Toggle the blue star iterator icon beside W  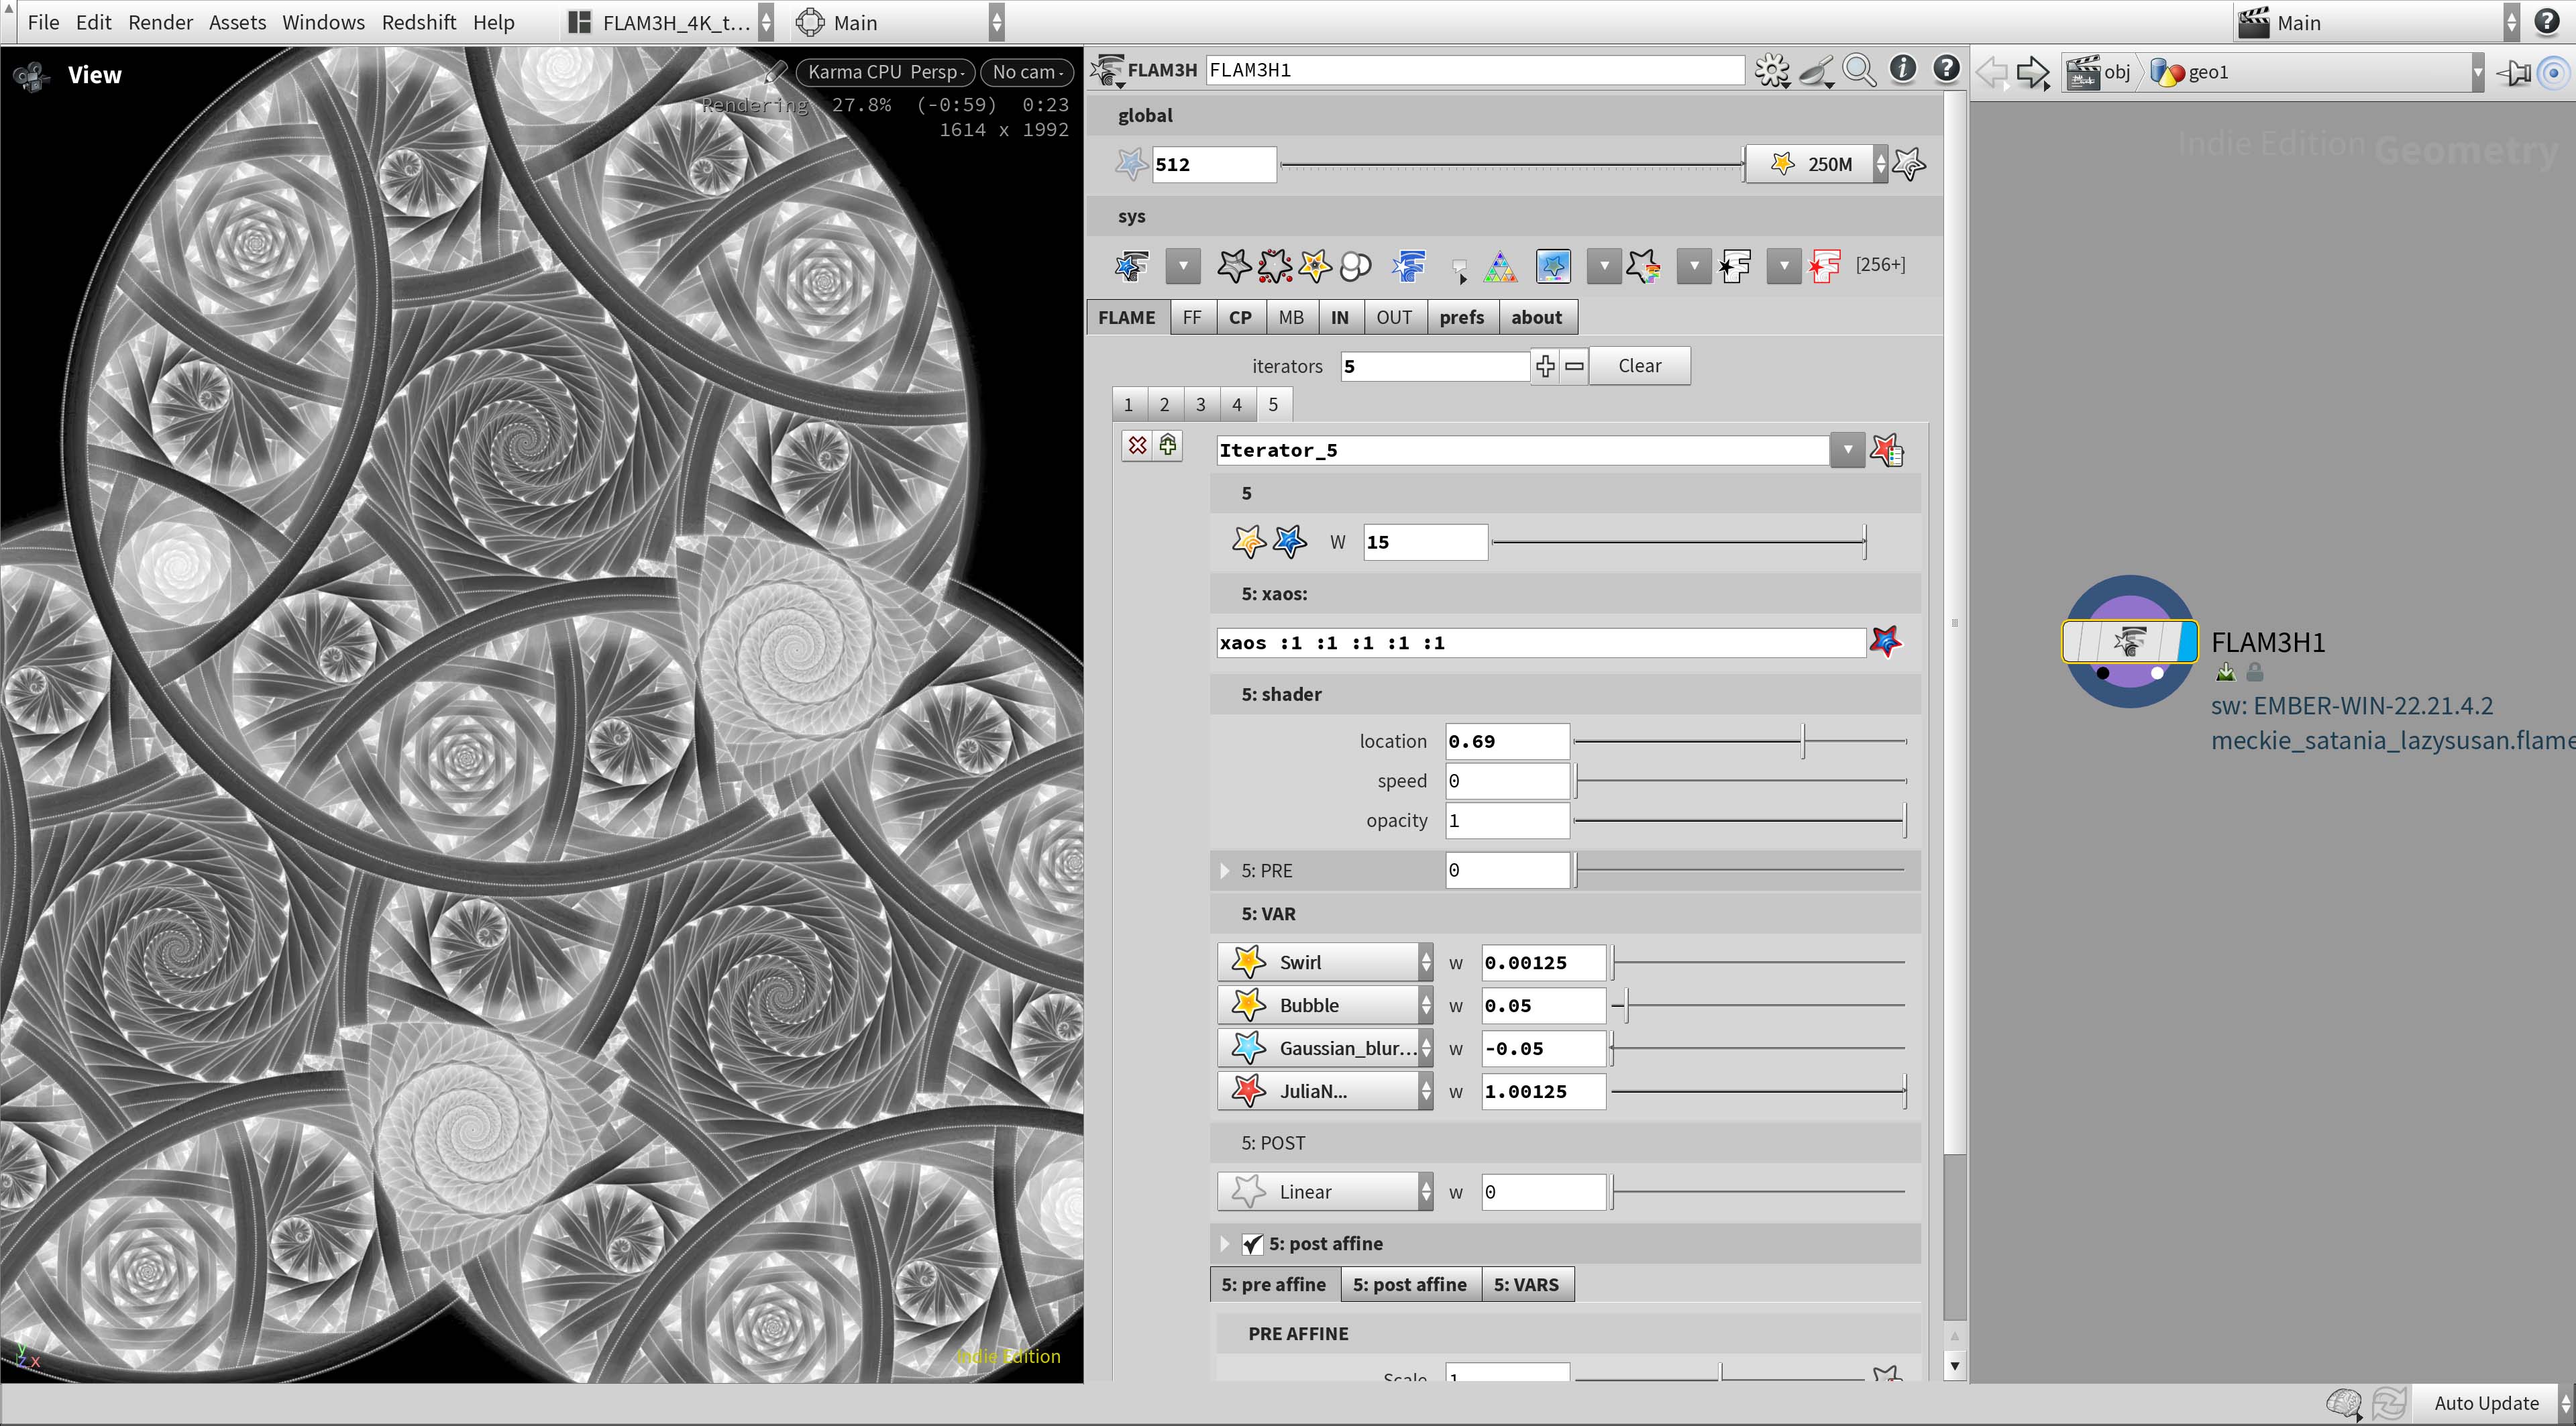1289,542
